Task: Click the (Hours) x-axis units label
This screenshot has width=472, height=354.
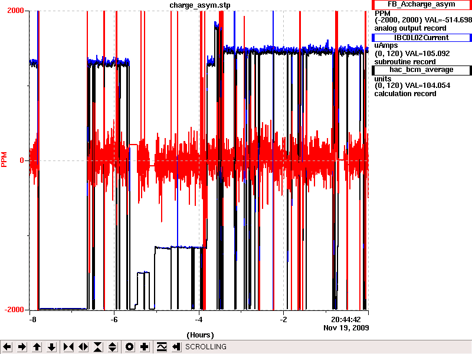Action: coord(200,335)
